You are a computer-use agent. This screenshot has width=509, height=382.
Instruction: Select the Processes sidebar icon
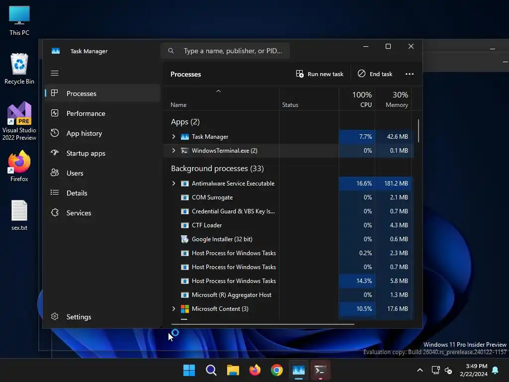point(55,93)
